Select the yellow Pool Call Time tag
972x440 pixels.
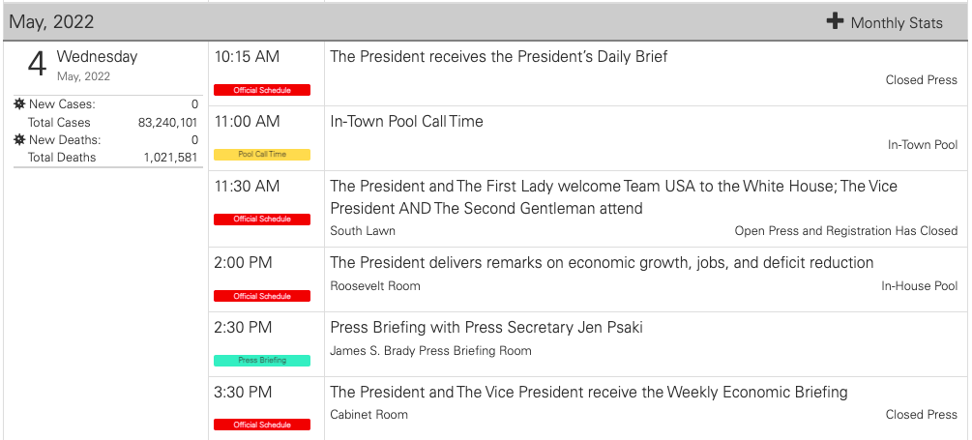tap(261, 155)
